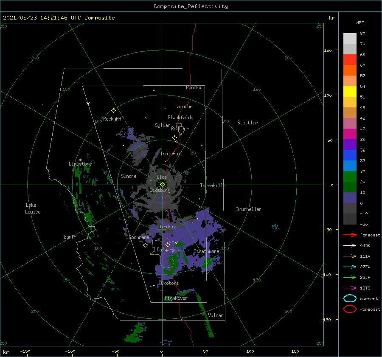This screenshot has width=382, height=357.
Task: Select the red 65 dBZ color swatch
Action: (350, 60)
